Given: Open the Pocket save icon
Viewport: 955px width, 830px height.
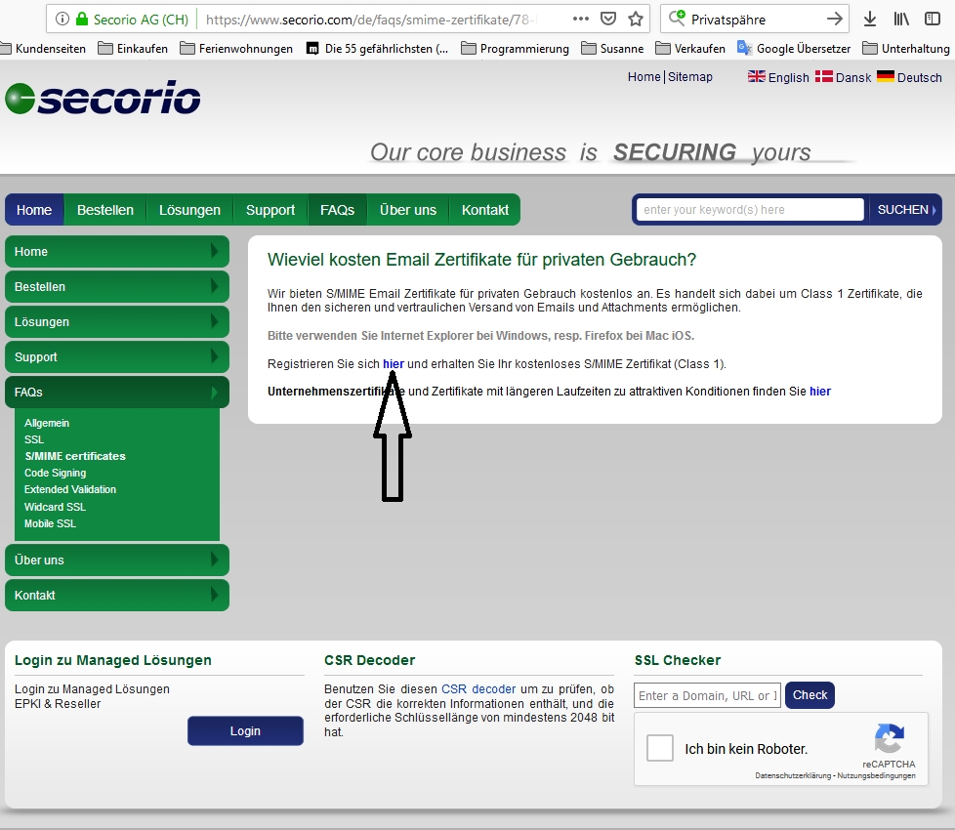Looking at the screenshot, I should click(x=607, y=19).
